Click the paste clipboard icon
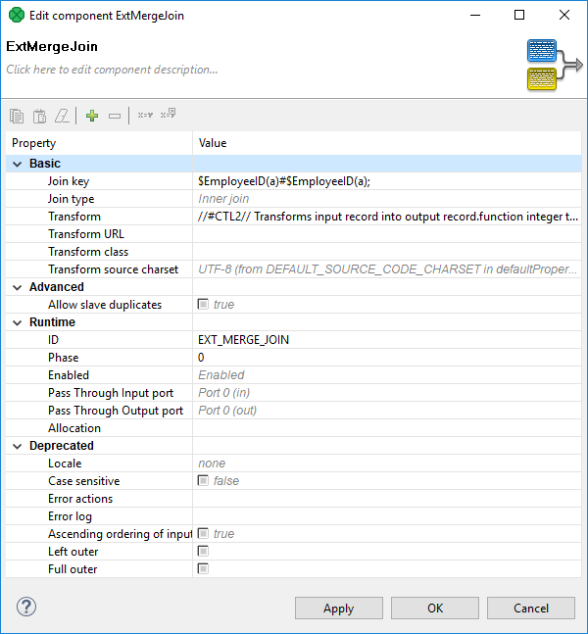 click(x=39, y=116)
